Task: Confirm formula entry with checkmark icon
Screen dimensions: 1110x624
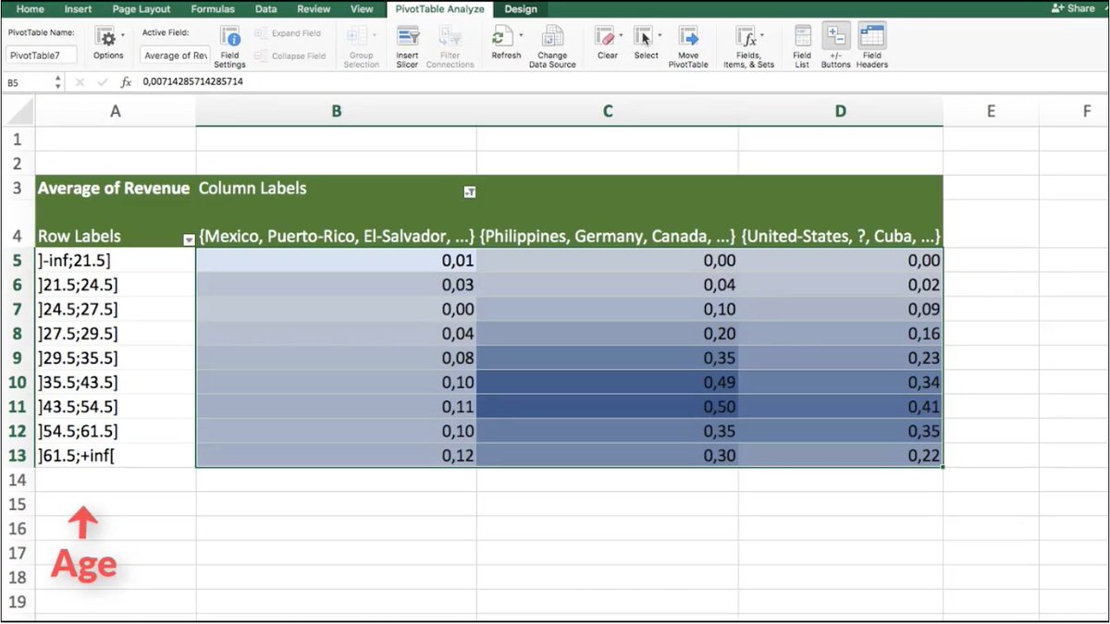Action: point(103,82)
